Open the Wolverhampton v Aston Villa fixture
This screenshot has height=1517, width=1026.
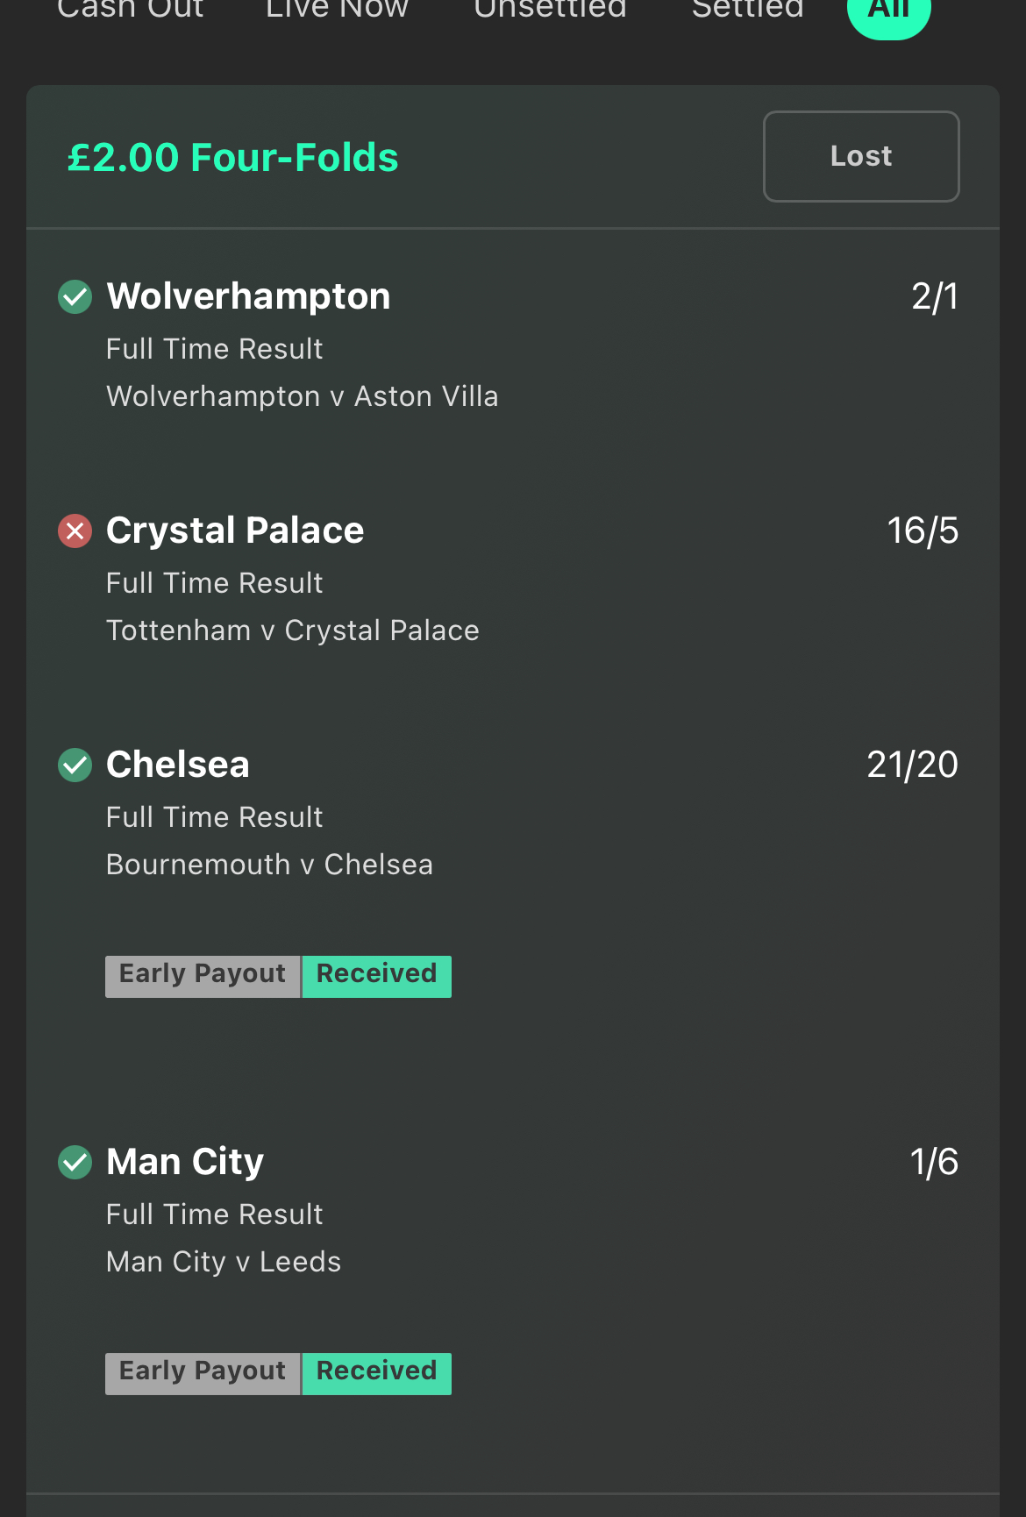[x=303, y=396]
